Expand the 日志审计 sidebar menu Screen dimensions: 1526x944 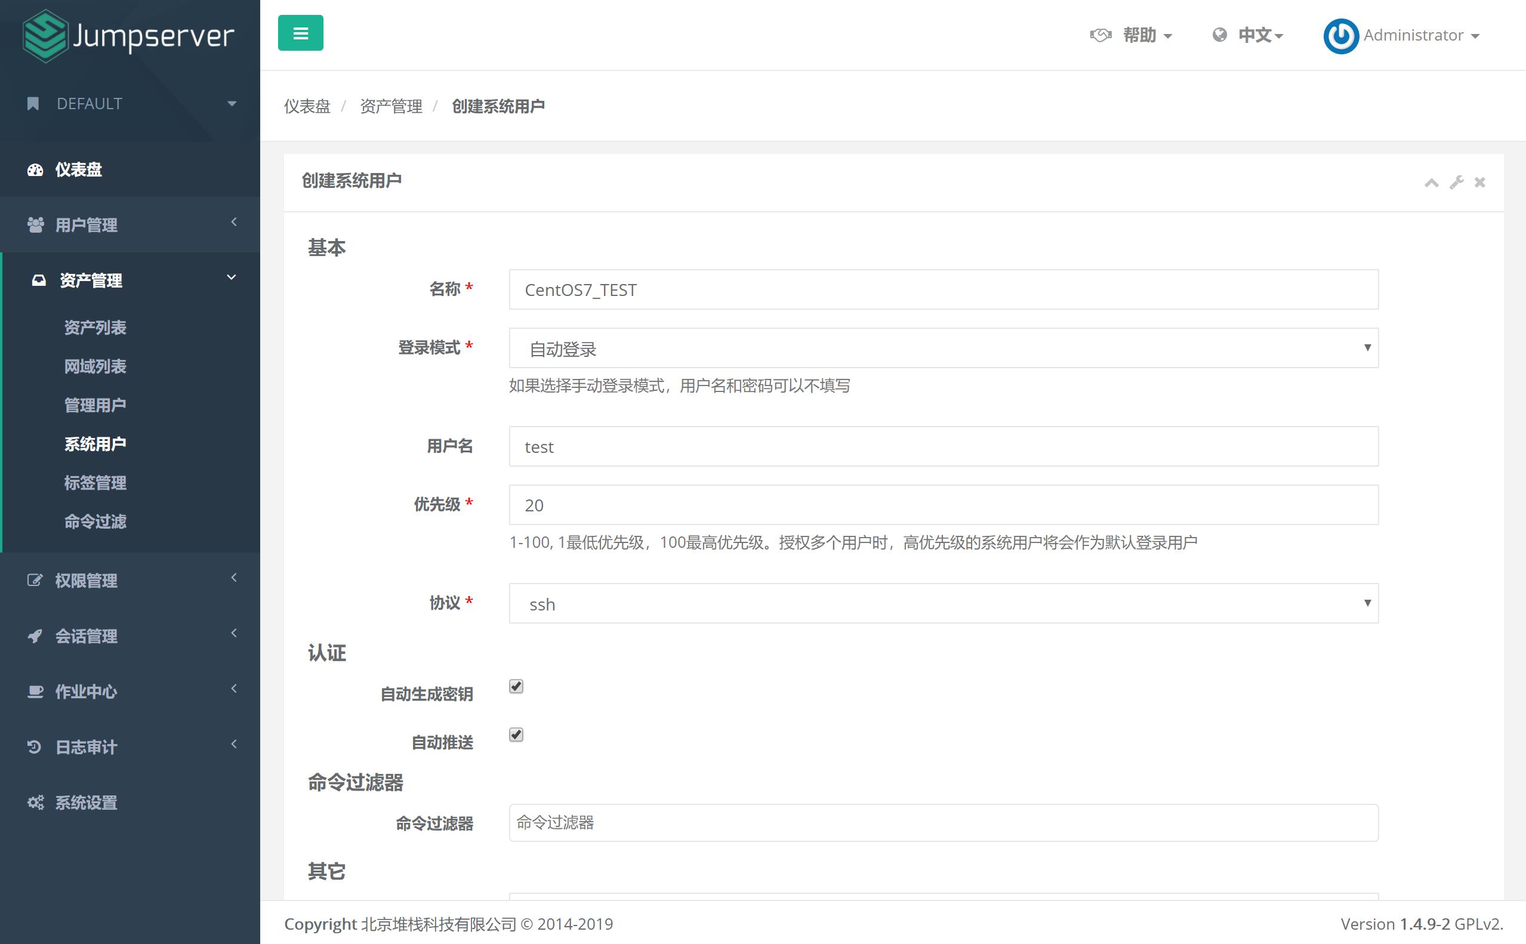tap(130, 747)
